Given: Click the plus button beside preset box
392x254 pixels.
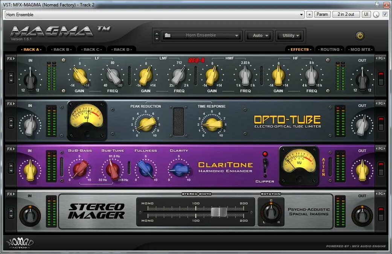Looking at the screenshot, I should click(x=310, y=14).
